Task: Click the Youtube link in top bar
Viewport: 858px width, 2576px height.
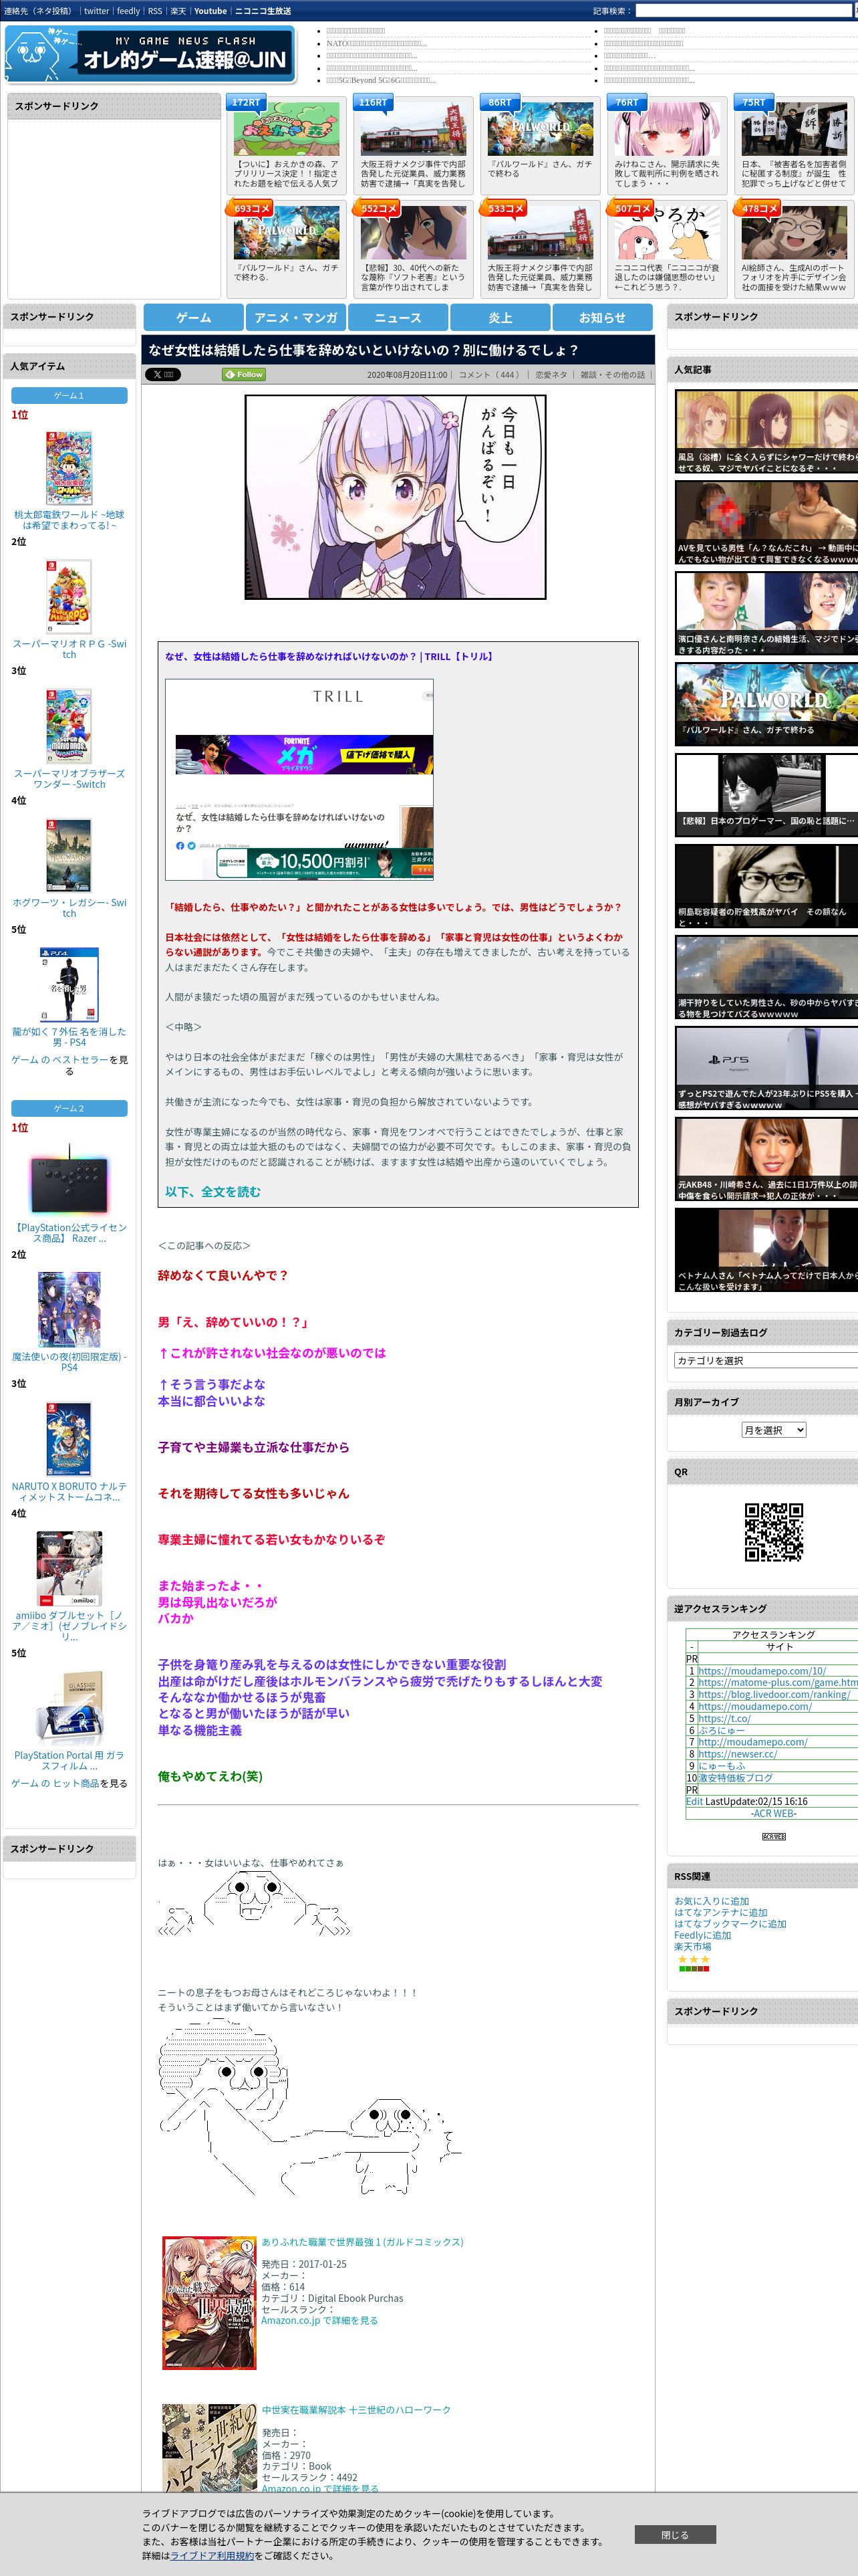Action: [210, 11]
